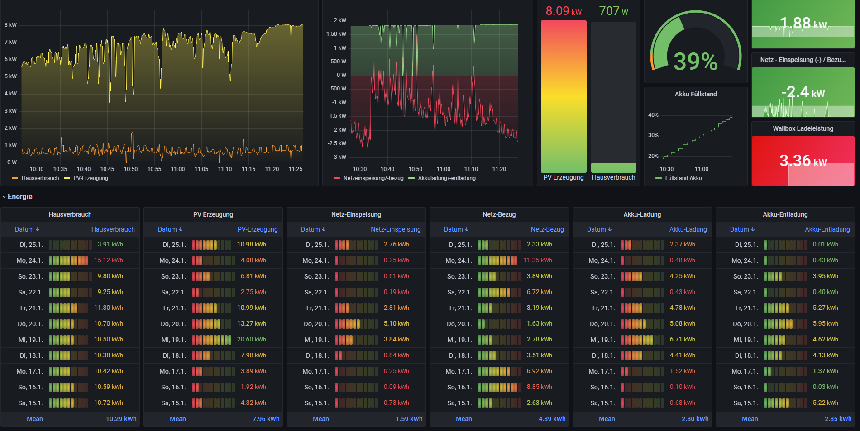860x431 pixels.
Task: Toggle Hausverbrauch series in chart legend
Action: point(40,178)
